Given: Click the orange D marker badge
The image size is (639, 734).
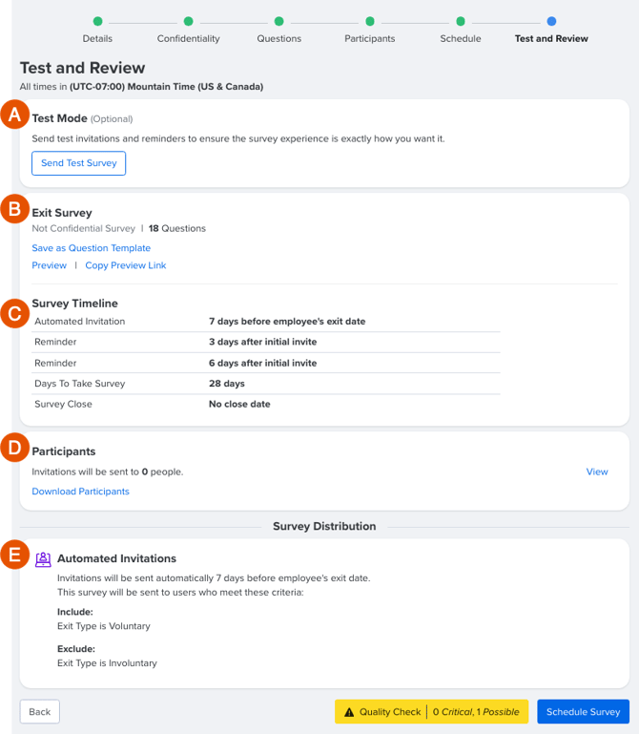Looking at the screenshot, I should coord(15,448).
